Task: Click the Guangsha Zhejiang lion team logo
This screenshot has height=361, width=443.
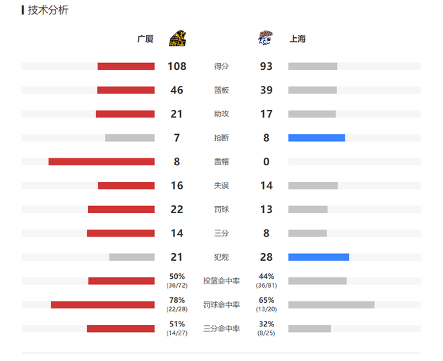Action: [177, 39]
